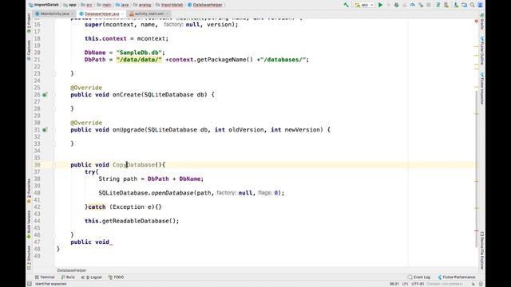Open the Gradle panel on right edge
Screen dimensions: 511x287
(x=482, y=22)
